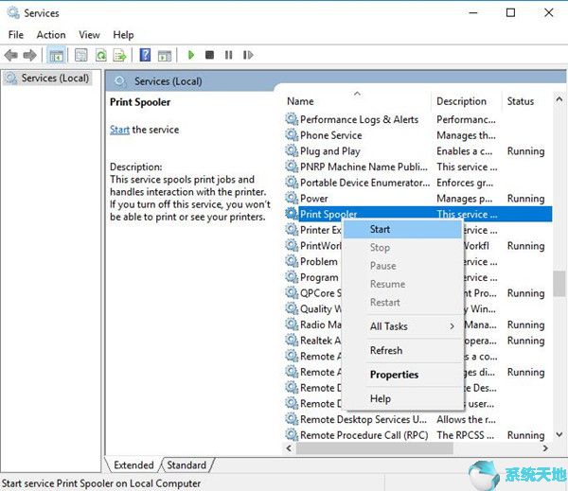Click gear icon beside PNRP Machine Name
Screen dimensions: 568x491
click(x=292, y=167)
